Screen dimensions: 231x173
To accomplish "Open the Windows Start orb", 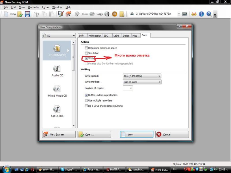I will pos(7,169).
